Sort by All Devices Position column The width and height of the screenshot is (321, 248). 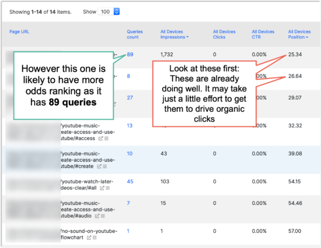[x=299, y=34]
